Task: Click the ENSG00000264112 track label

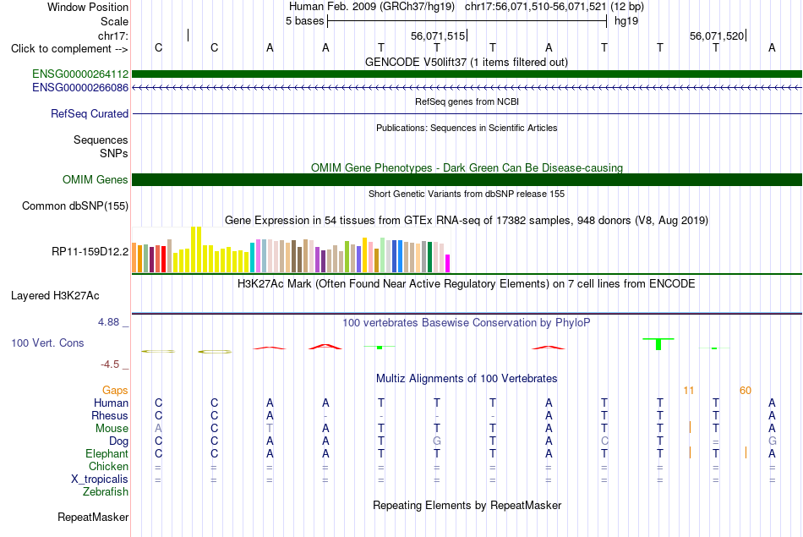Action: pos(80,74)
